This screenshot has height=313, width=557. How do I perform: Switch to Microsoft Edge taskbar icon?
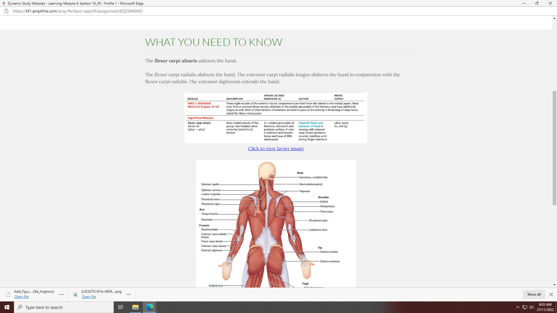(149, 307)
